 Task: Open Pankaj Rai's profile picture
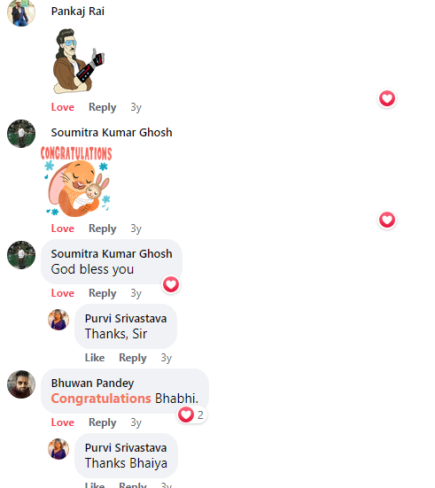[x=21, y=12]
